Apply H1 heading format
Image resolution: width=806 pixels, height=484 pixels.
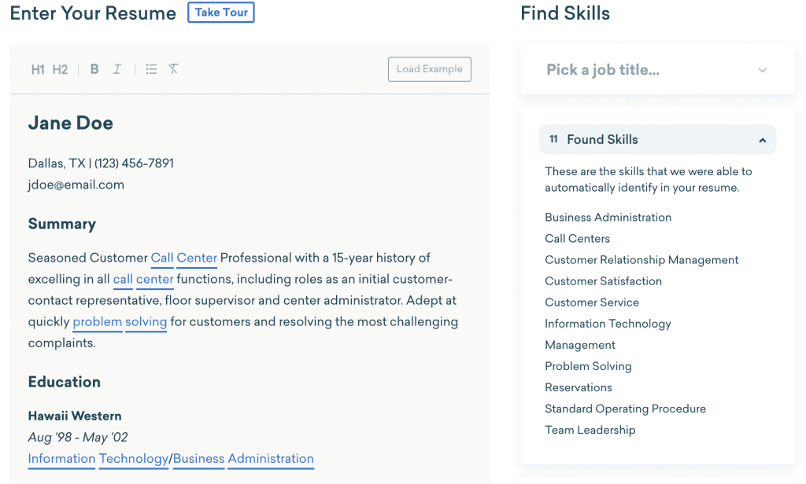click(x=38, y=69)
